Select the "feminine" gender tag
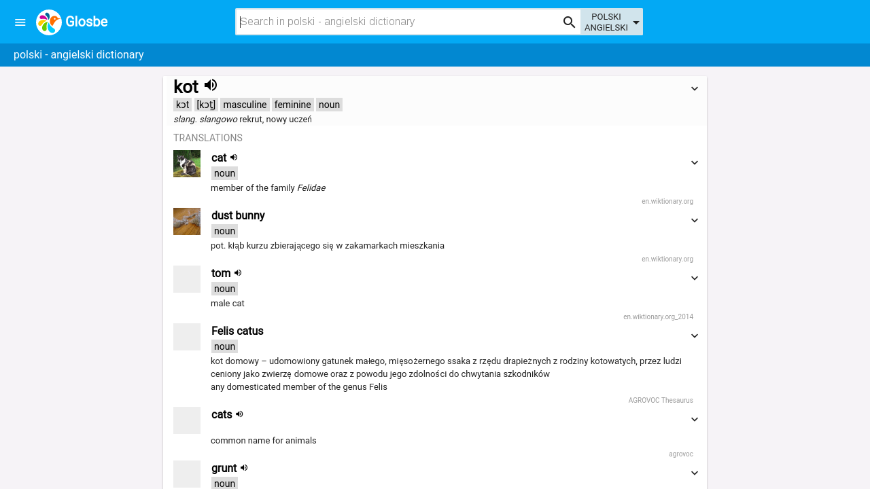Screen dimensions: 870x489 (292, 105)
